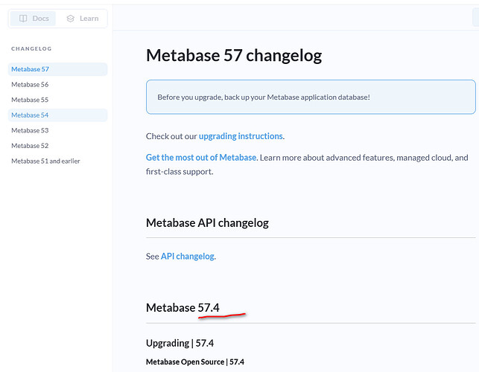Open the Metabase 57 changelog sidebar item
Image resolution: width=479 pixels, height=372 pixels.
coord(30,69)
